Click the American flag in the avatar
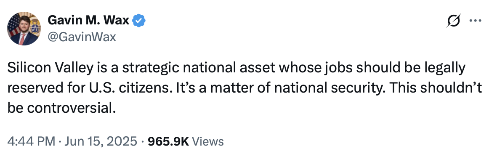Viewport: 489px width, 154px height. pos(13,24)
